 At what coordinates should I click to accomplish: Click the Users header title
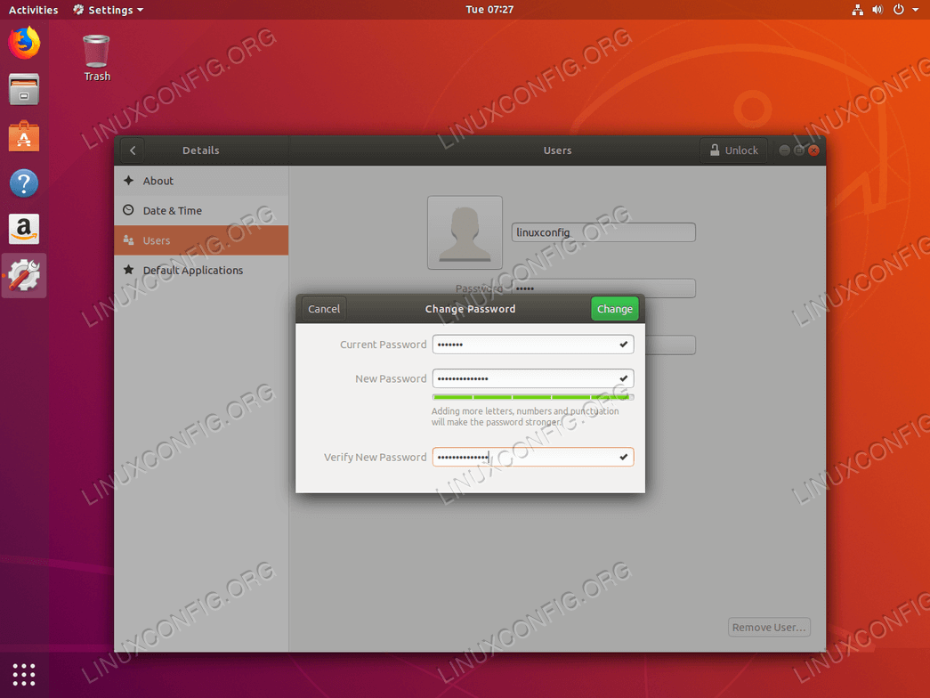point(557,150)
